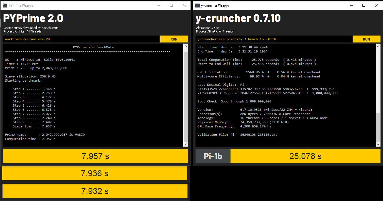Click PYPrime output scrollbar up arrow
Screen dimensions: 383x201
pos(186,46)
